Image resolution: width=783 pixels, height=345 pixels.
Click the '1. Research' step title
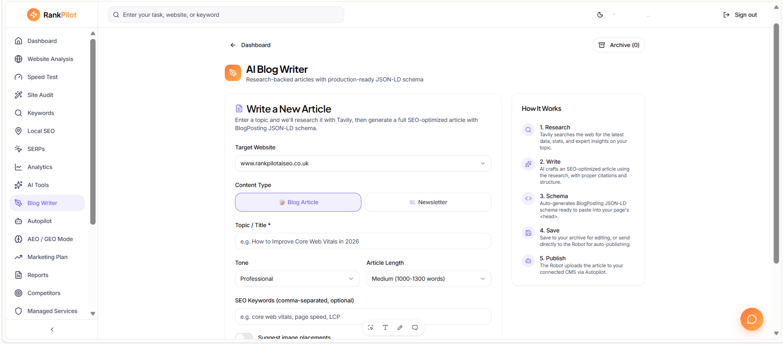coord(555,127)
